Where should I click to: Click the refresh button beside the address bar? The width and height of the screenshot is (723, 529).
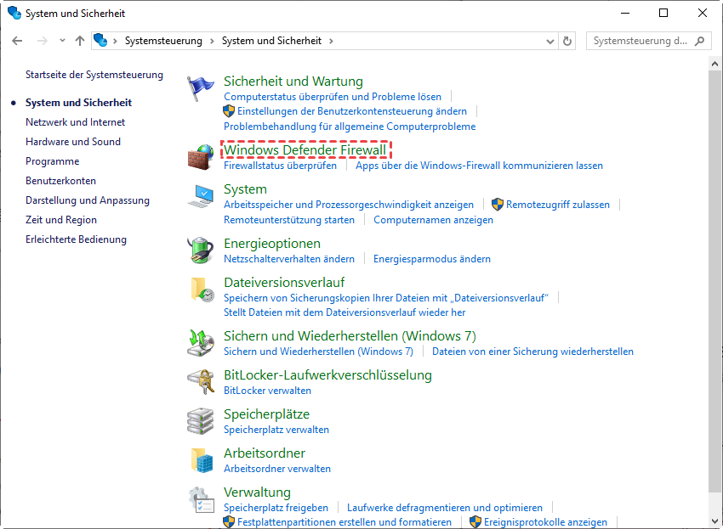(x=568, y=41)
